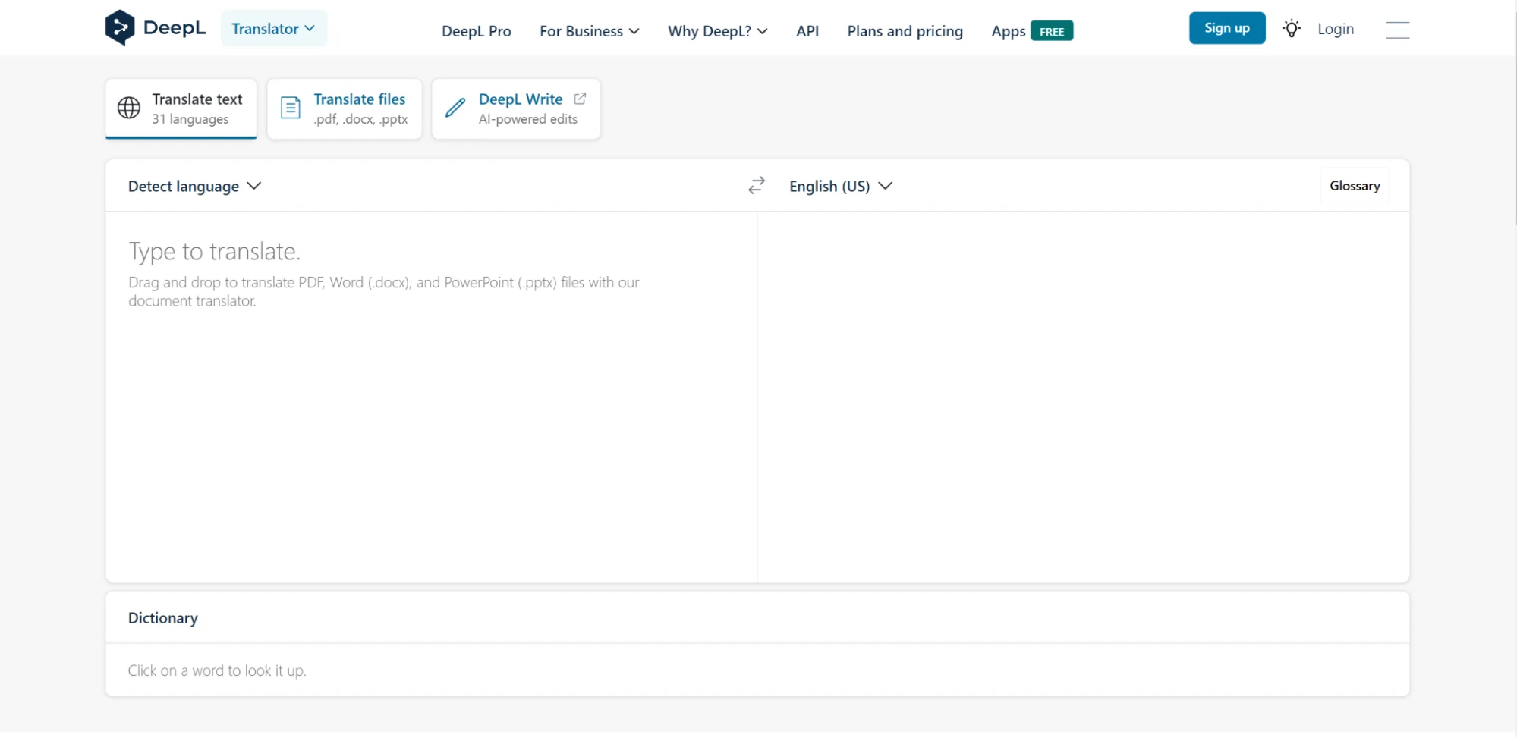Swap source and target languages
1517x738 pixels.
[756, 186]
